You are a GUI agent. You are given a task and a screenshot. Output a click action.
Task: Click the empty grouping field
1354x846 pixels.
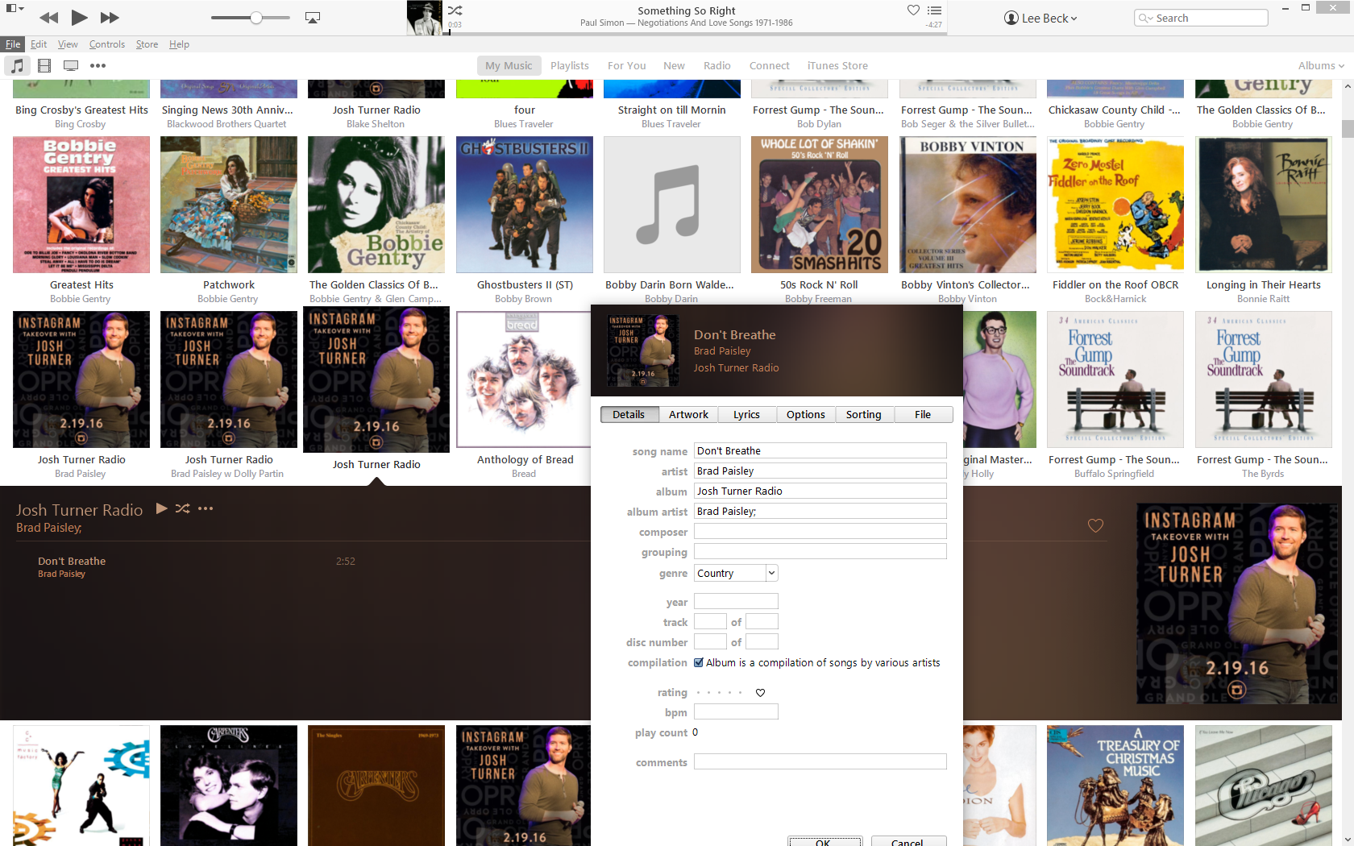click(x=820, y=551)
